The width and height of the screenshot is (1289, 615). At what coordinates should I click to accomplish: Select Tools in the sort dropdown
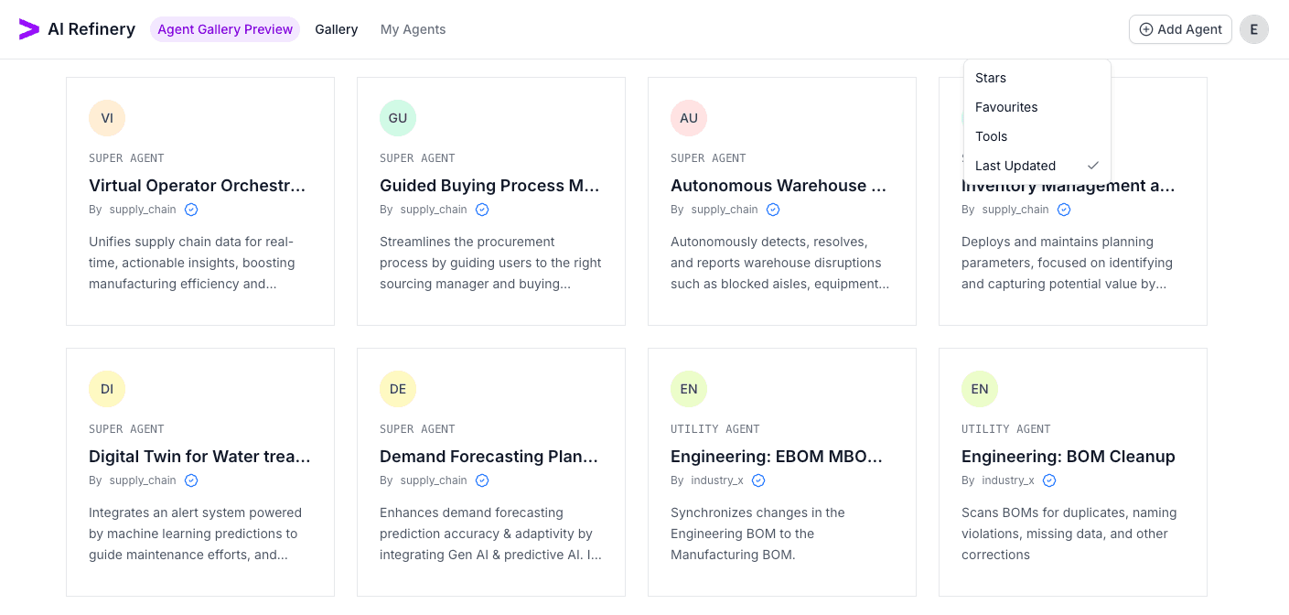click(991, 136)
